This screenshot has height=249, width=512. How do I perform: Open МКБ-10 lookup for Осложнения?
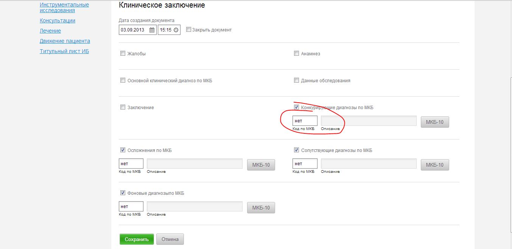click(261, 165)
